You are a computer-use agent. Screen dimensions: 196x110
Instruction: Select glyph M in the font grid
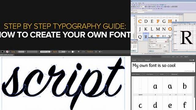(158, 29)
